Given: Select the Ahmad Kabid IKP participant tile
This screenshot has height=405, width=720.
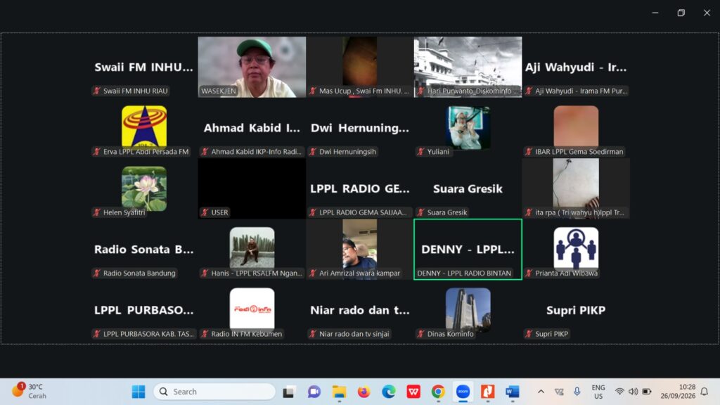Looking at the screenshot, I should 252,128.
